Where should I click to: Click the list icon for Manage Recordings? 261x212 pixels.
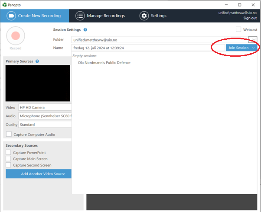point(80,16)
